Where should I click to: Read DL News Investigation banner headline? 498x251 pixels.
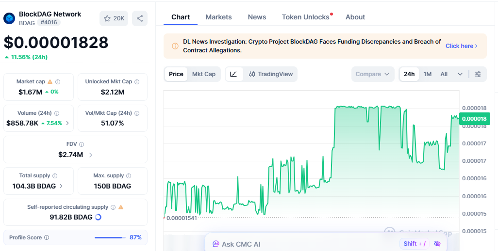pyautogui.click(x=312, y=46)
